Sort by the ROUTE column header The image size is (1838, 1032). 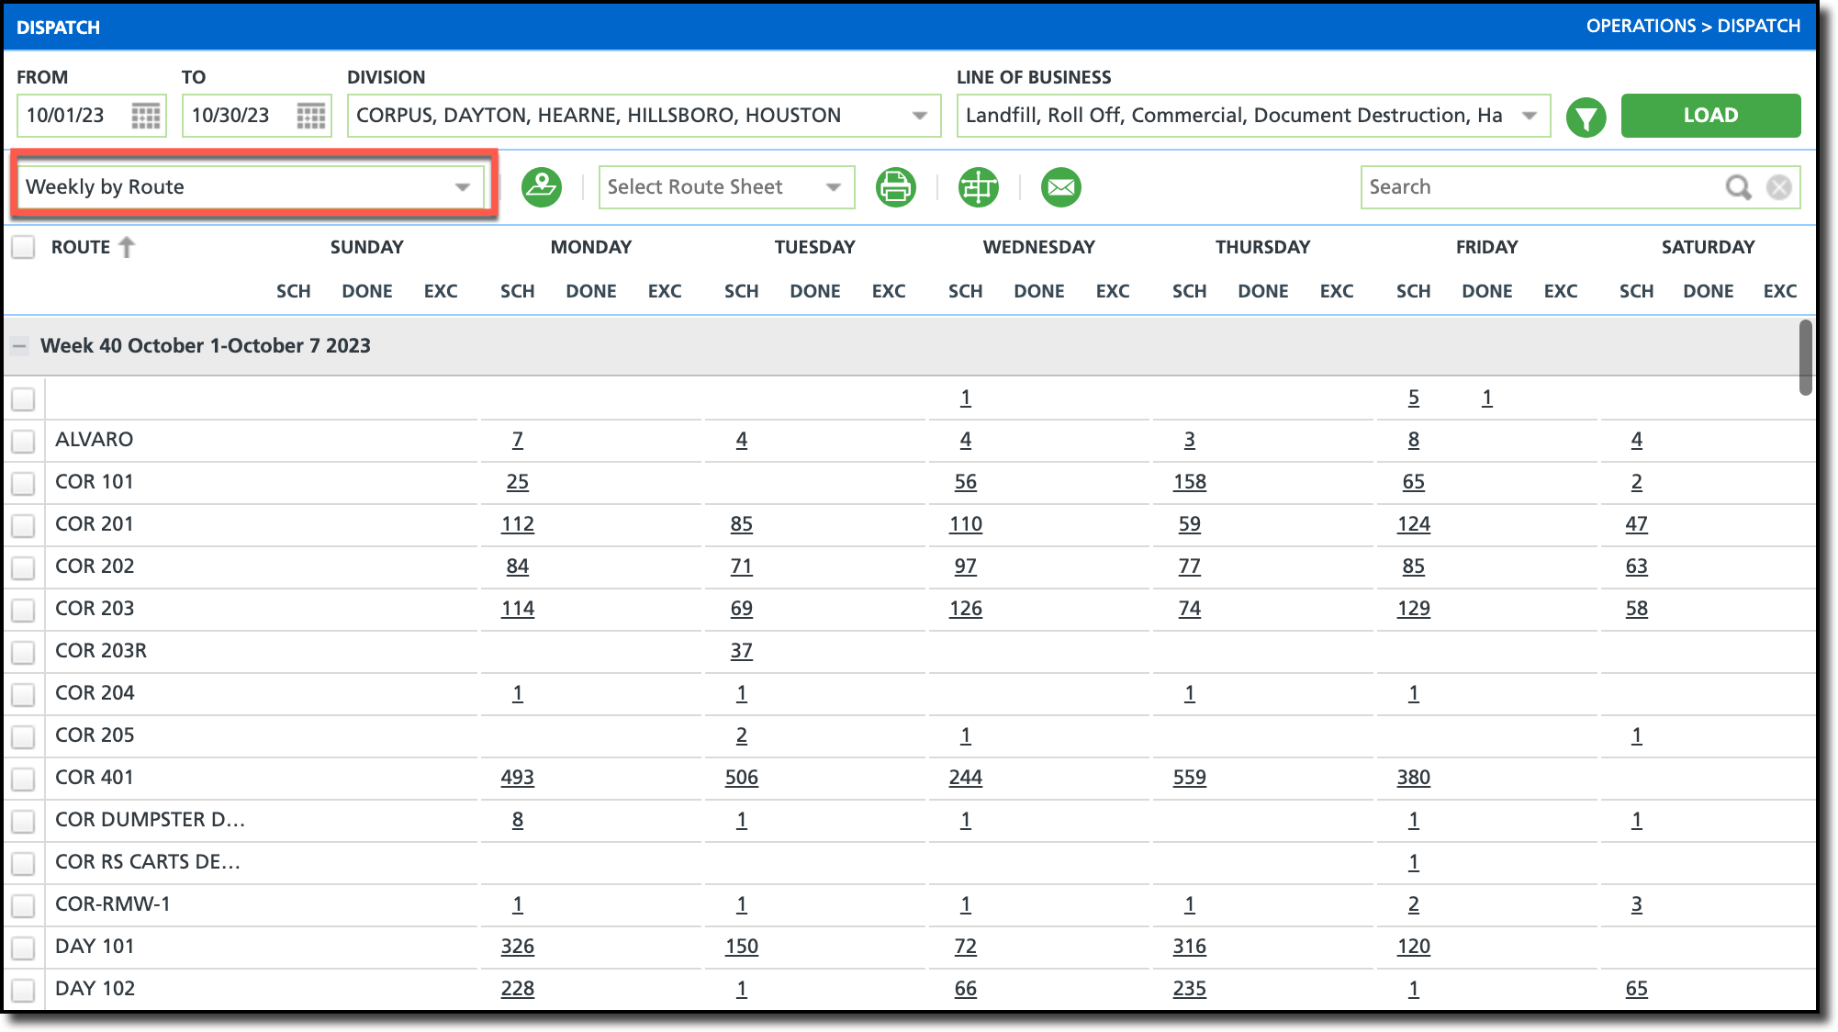pyautogui.click(x=81, y=247)
